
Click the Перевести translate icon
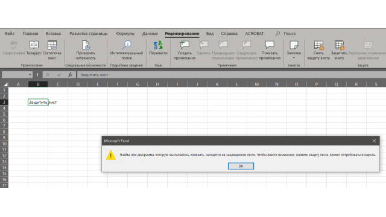point(158,45)
